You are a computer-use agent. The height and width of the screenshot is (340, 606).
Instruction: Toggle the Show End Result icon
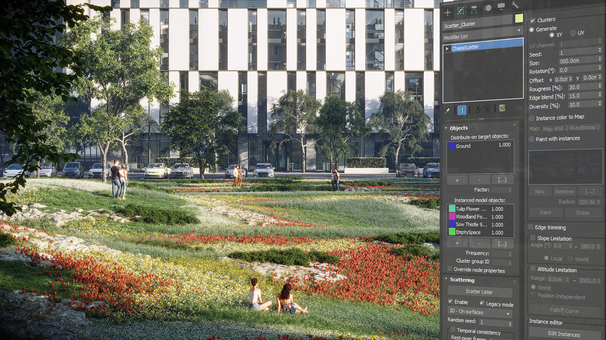click(462, 110)
